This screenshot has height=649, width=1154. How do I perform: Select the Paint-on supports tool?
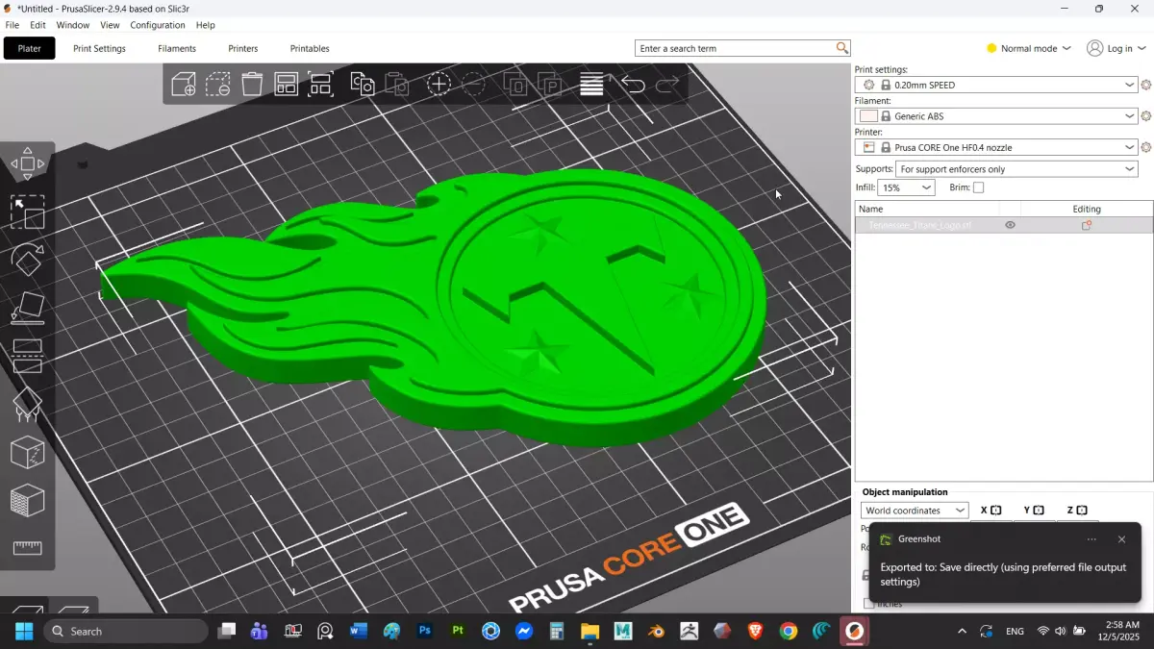(27, 404)
